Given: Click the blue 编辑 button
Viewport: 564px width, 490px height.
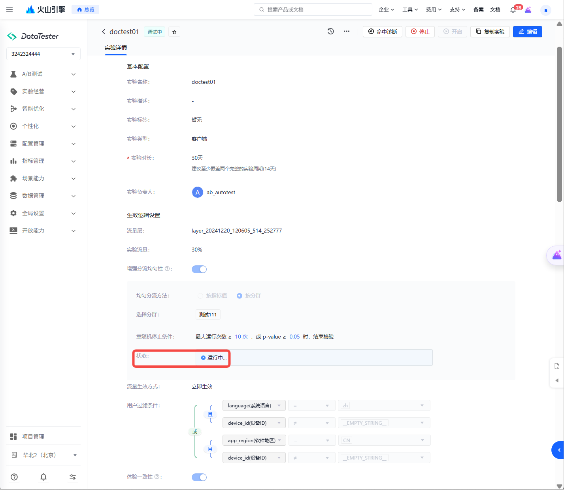Looking at the screenshot, I should click(527, 32).
